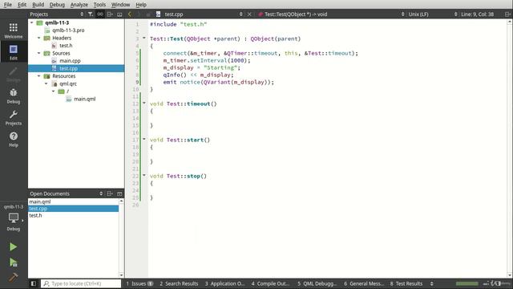The image size is (513, 289).
Task: Collapse the qml.qrc node
Action: 46,83
